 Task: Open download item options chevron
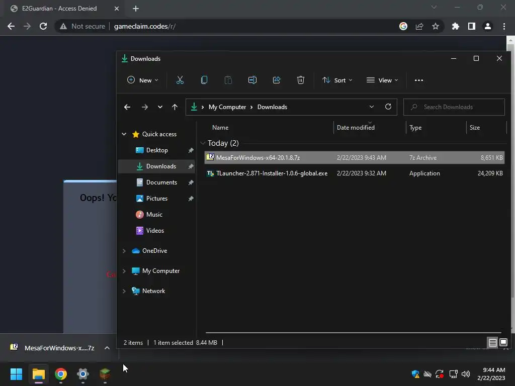[107, 348]
